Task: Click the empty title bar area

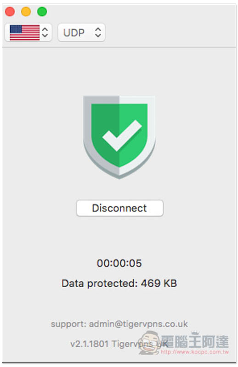Action: [x=141, y=12]
